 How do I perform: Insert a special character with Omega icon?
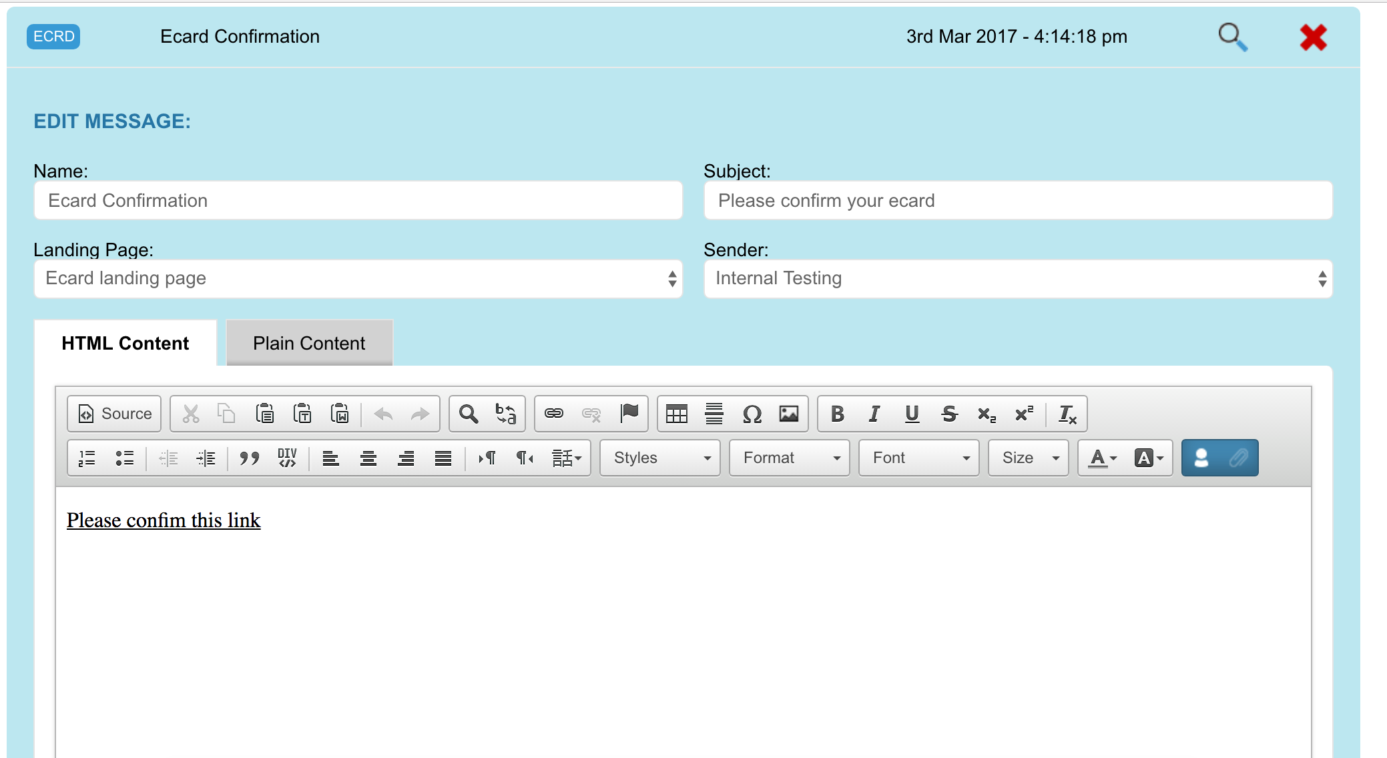(x=752, y=414)
